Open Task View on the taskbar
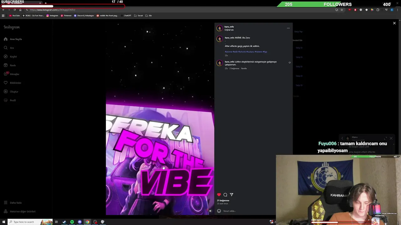 tap(56, 222)
